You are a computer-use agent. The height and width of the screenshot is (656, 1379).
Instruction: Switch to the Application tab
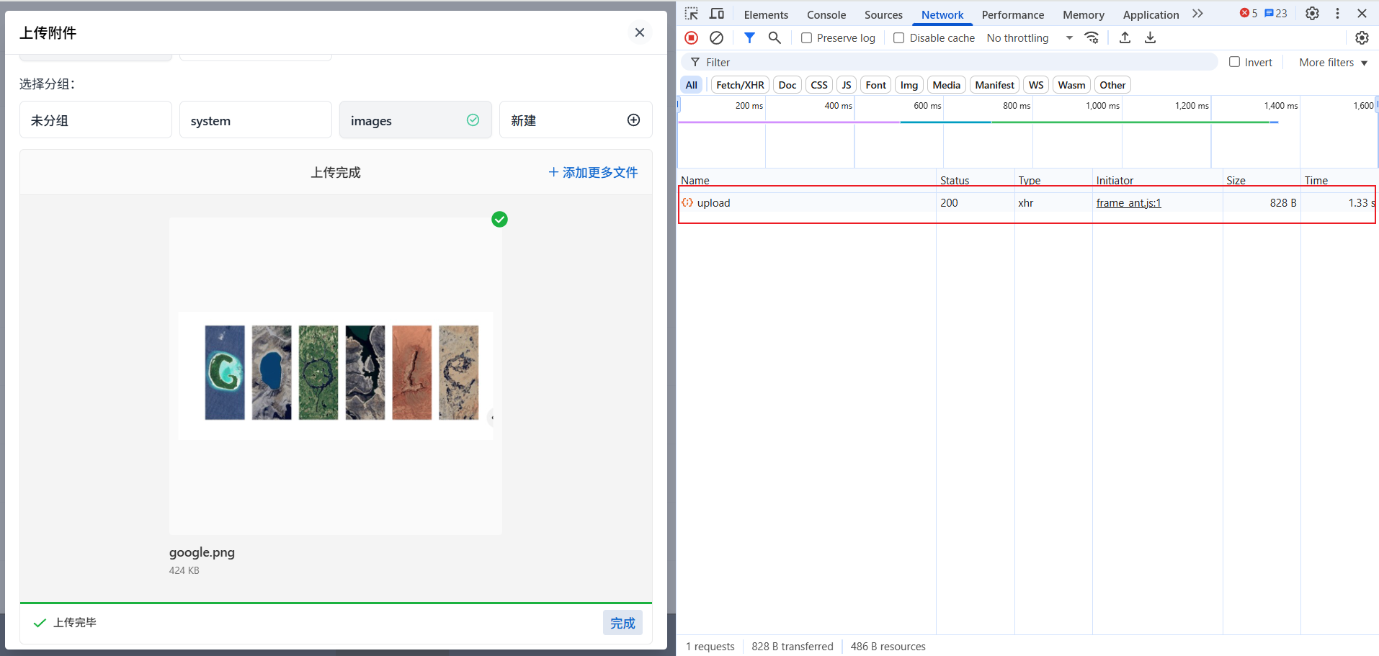(x=1151, y=14)
